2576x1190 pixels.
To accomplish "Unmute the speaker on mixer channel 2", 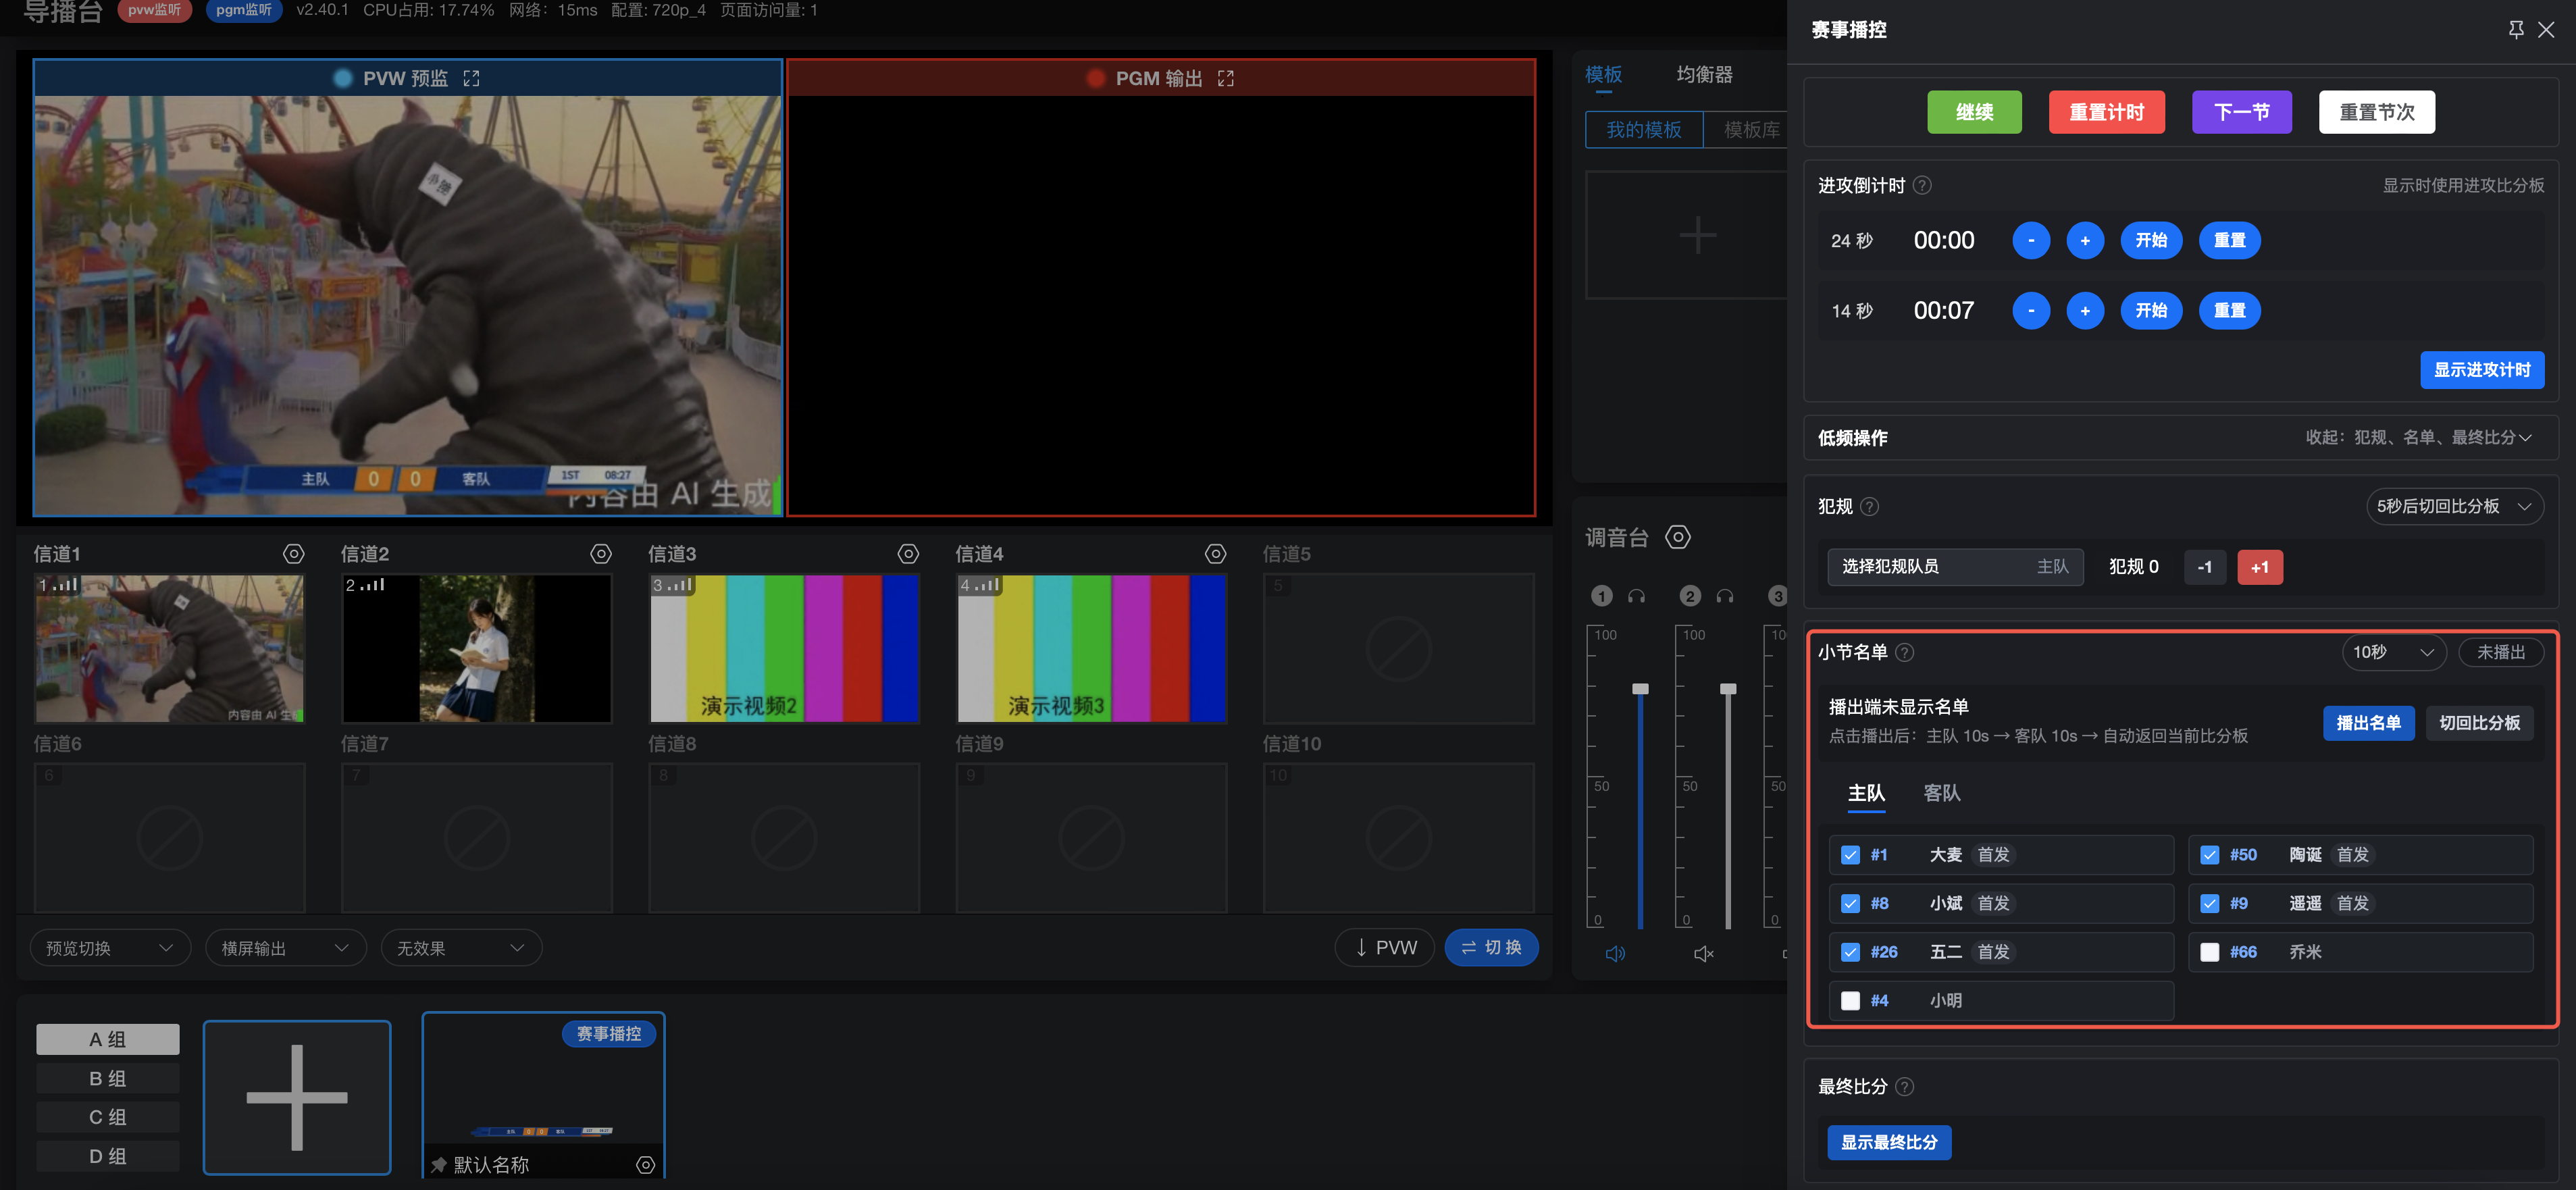I will [x=1704, y=953].
